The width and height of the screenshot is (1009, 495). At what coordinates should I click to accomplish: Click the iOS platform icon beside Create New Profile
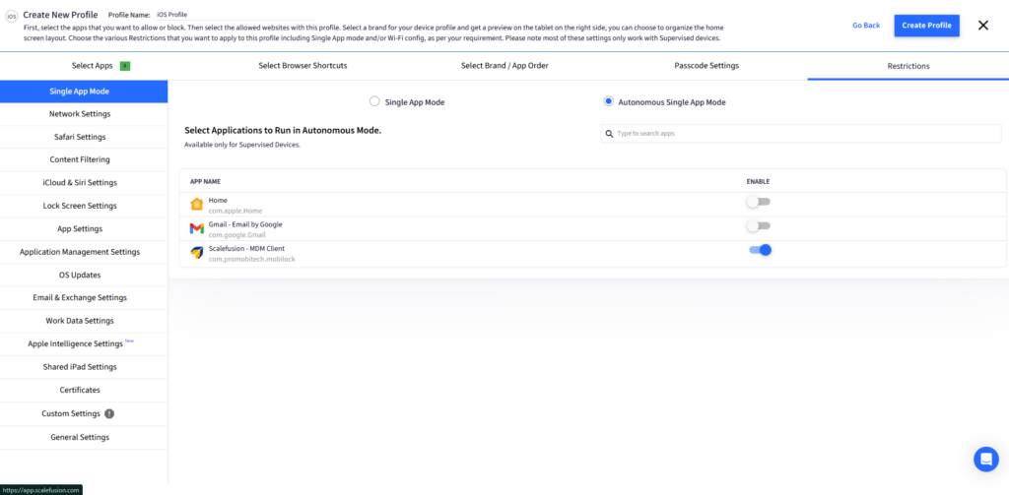pyautogui.click(x=12, y=17)
